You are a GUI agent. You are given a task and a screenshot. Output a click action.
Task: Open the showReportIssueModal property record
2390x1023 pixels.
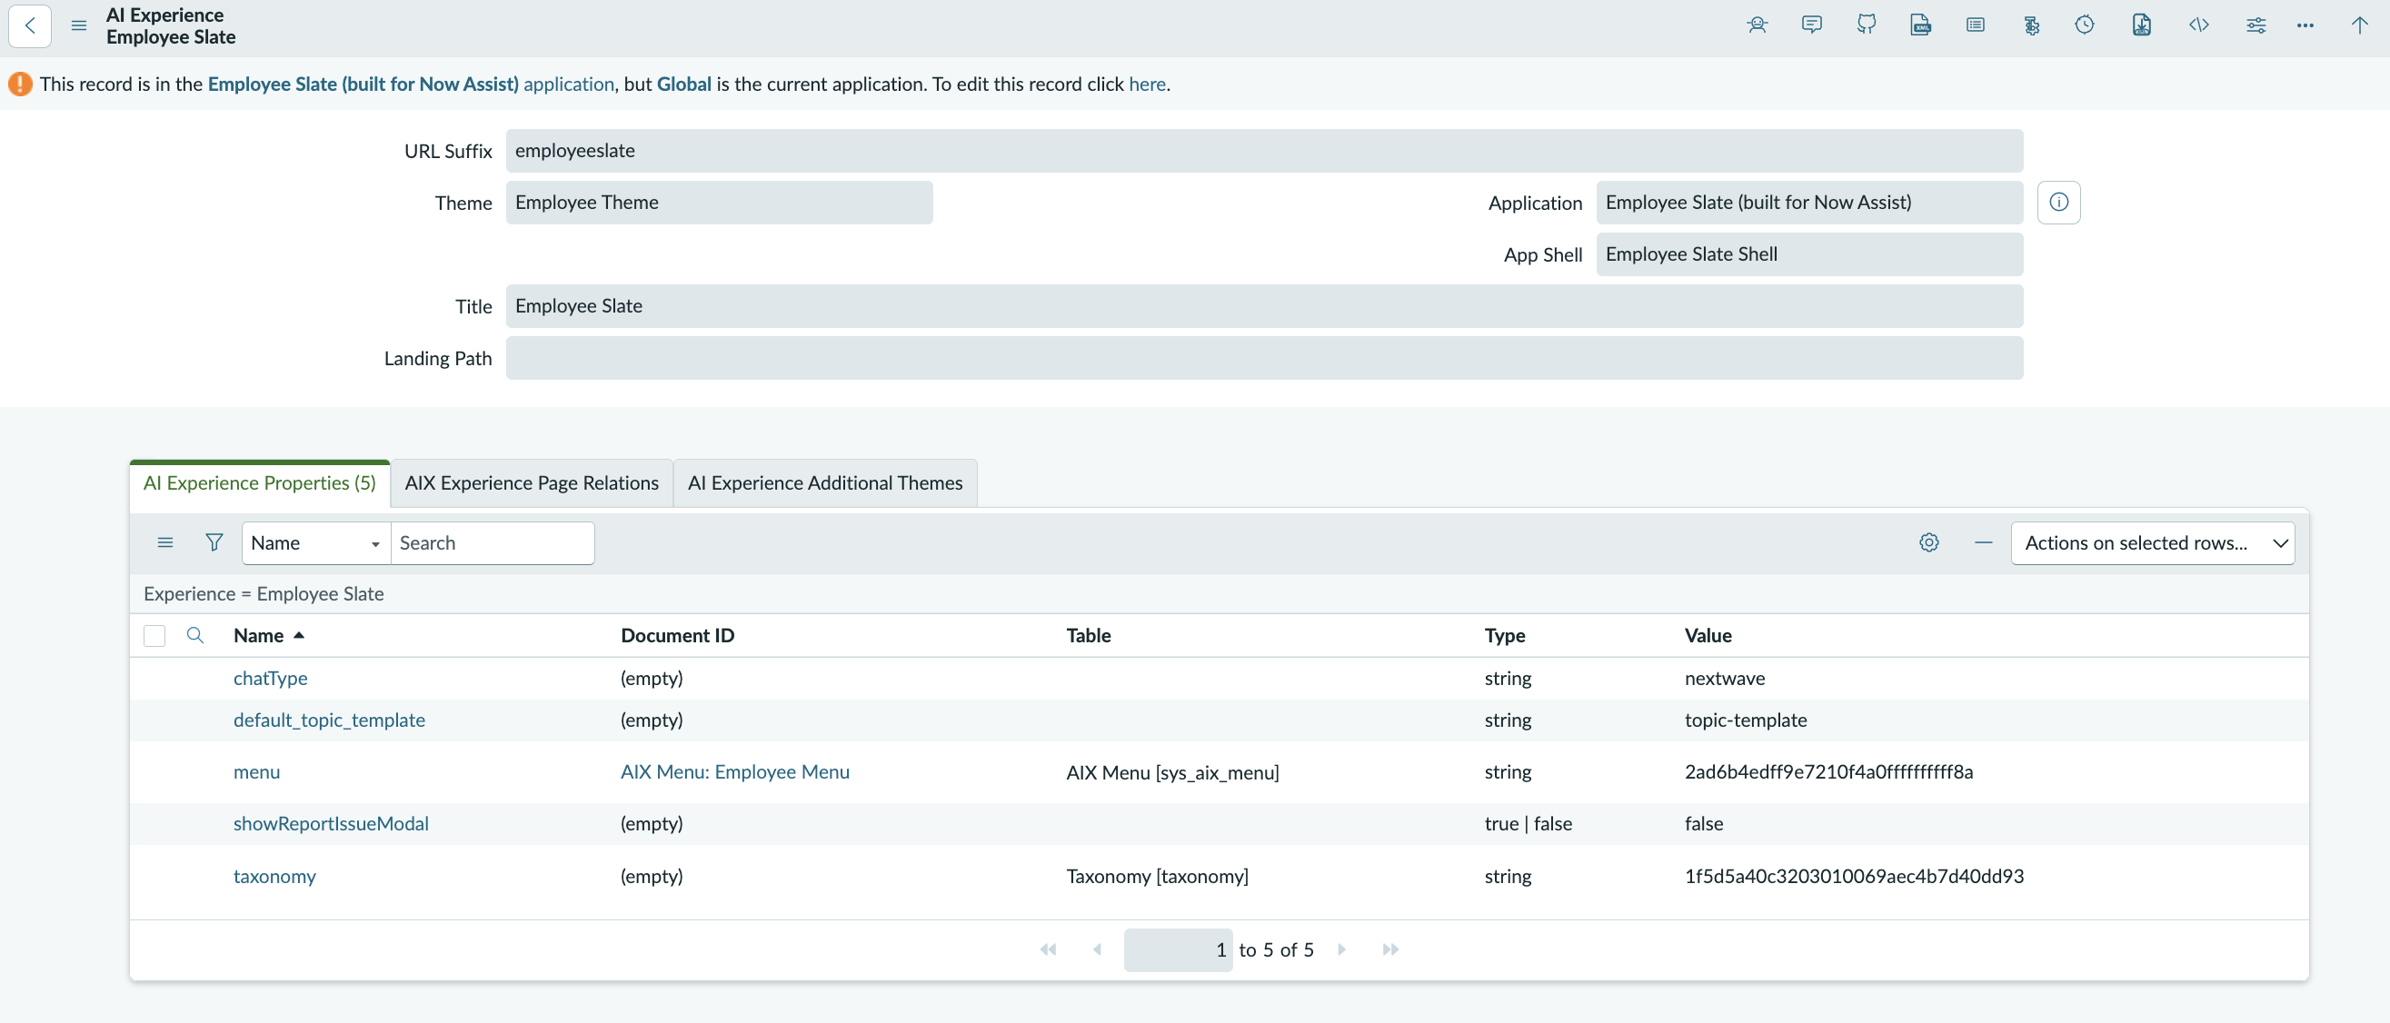point(331,824)
